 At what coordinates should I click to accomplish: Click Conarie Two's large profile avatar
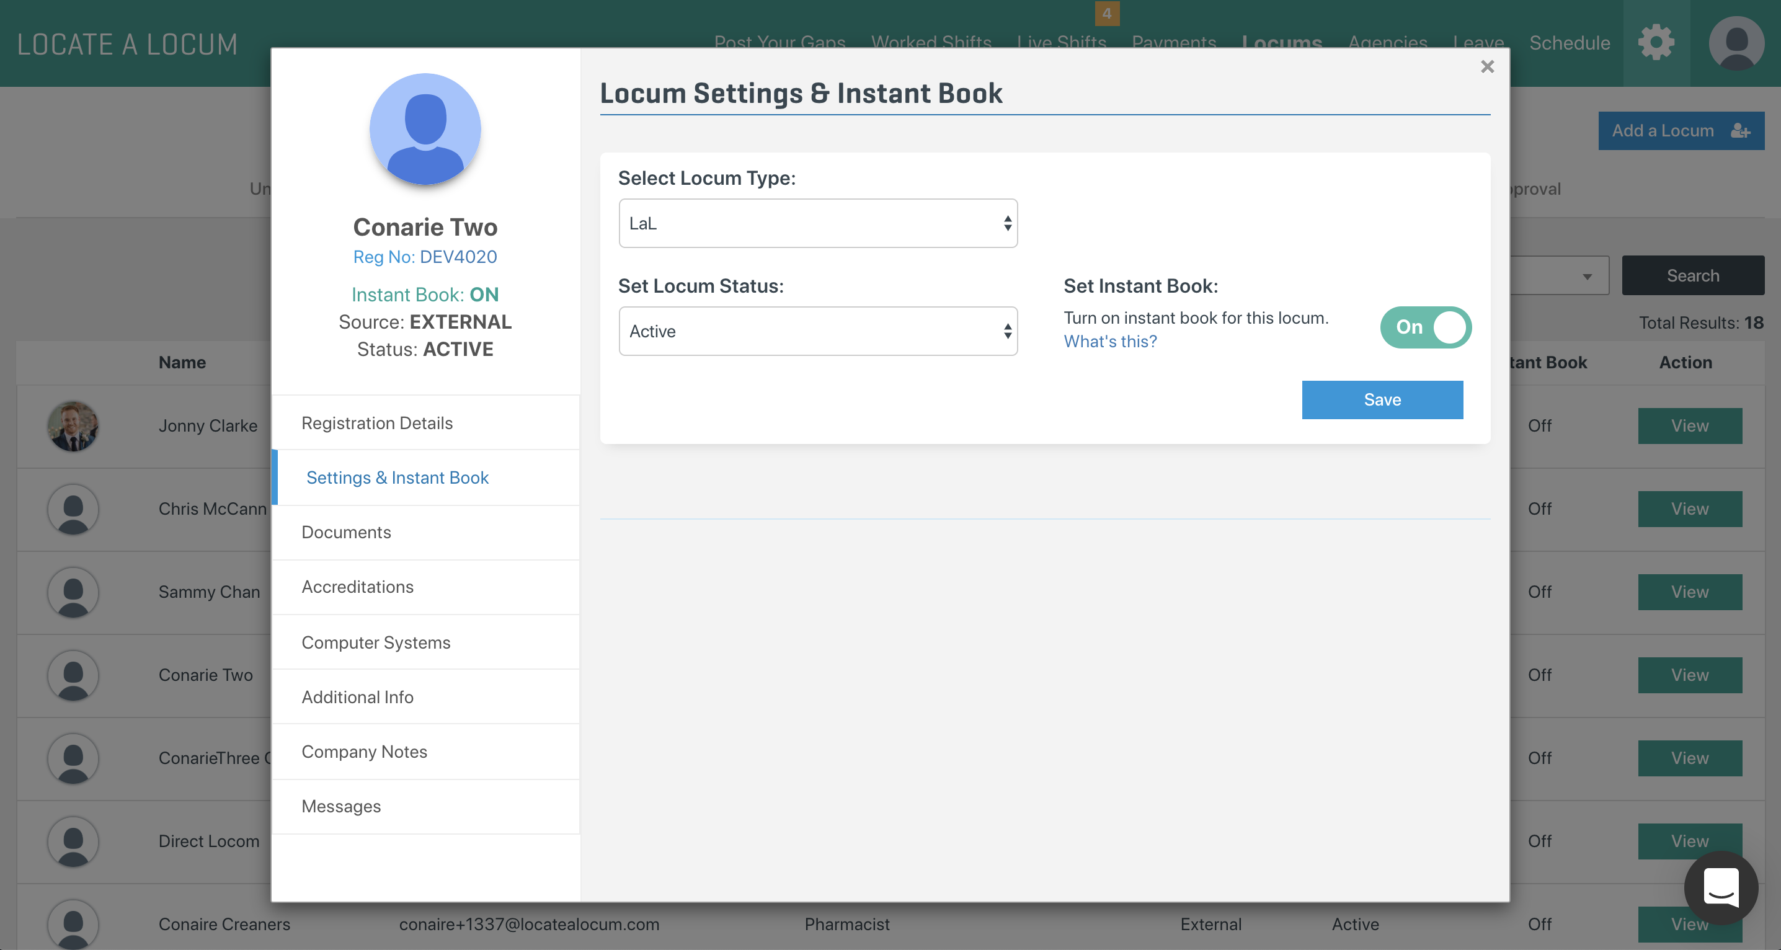tap(425, 130)
